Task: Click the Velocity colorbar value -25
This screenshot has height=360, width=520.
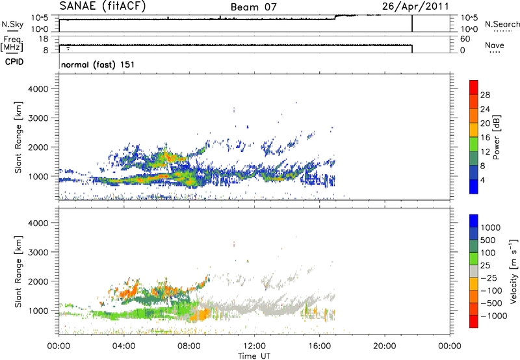Action: (x=489, y=277)
